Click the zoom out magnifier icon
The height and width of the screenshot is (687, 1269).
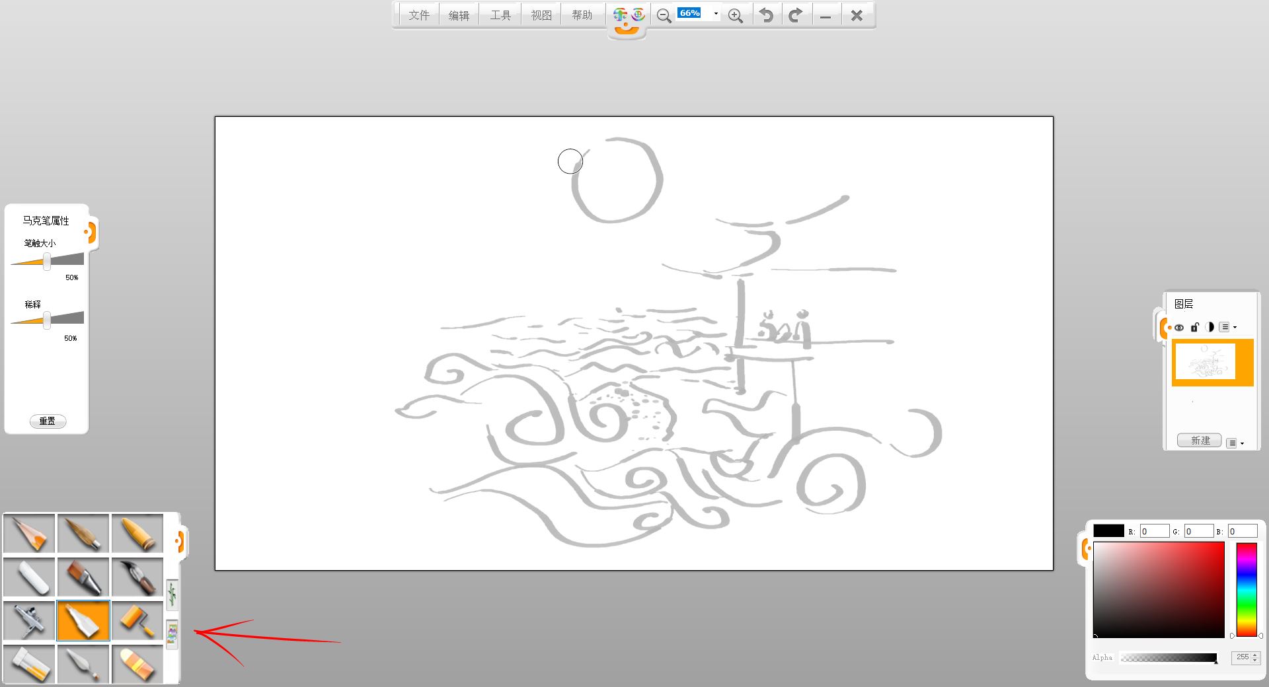(664, 15)
